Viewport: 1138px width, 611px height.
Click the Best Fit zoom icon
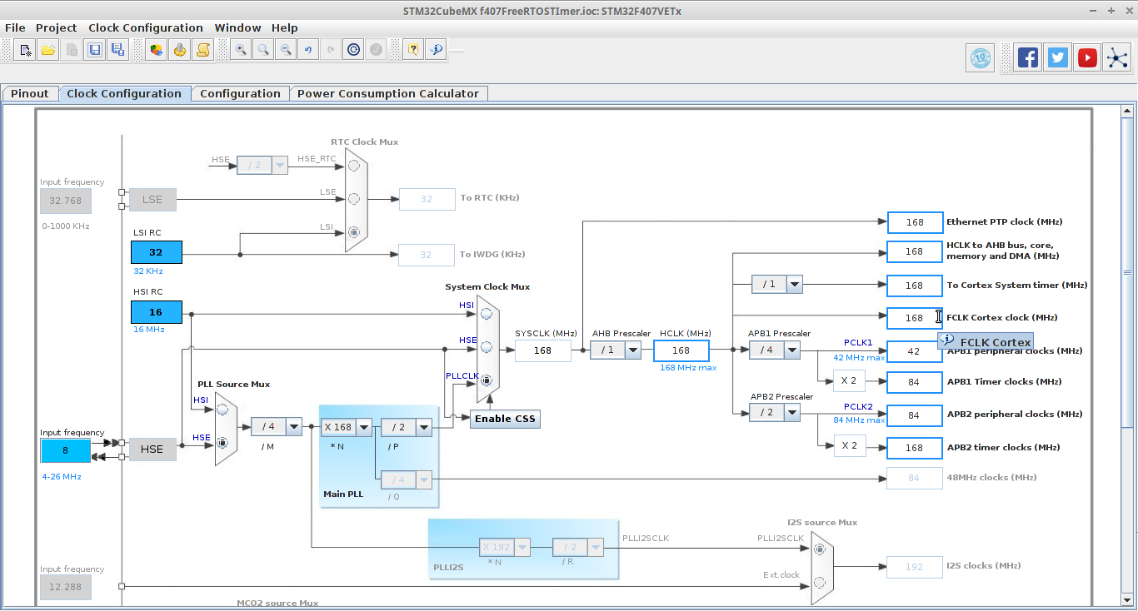pos(263,50)
